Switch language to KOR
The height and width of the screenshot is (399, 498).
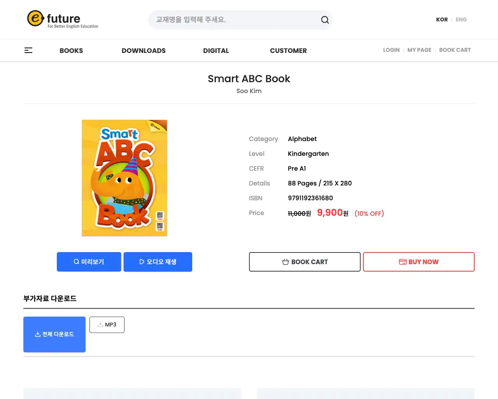442,19
